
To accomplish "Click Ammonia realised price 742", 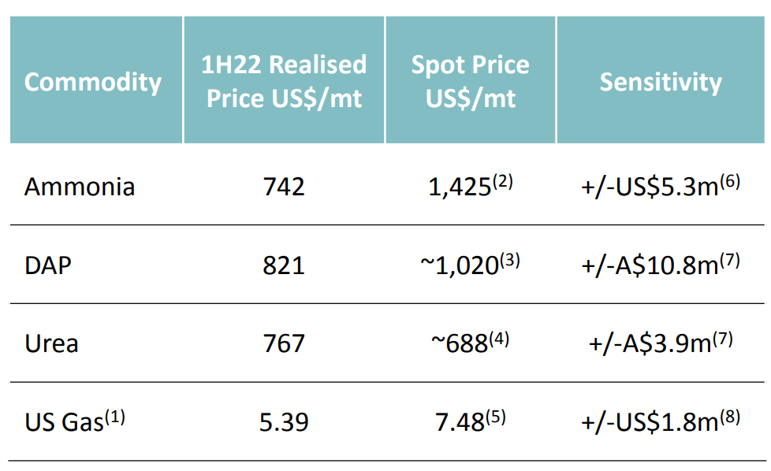I will 284,187.
